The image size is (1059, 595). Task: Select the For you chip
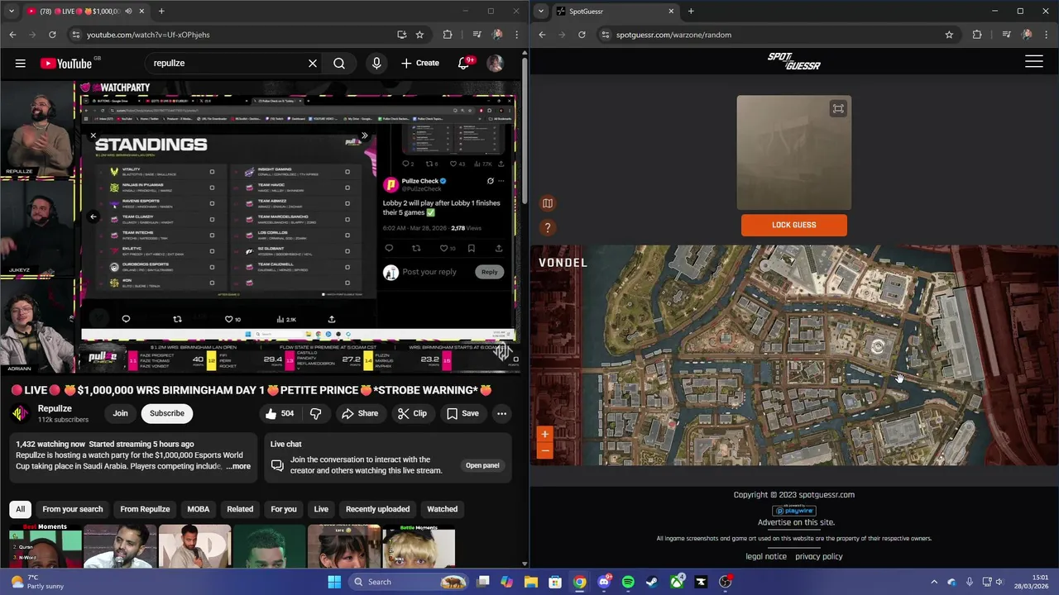284,509
